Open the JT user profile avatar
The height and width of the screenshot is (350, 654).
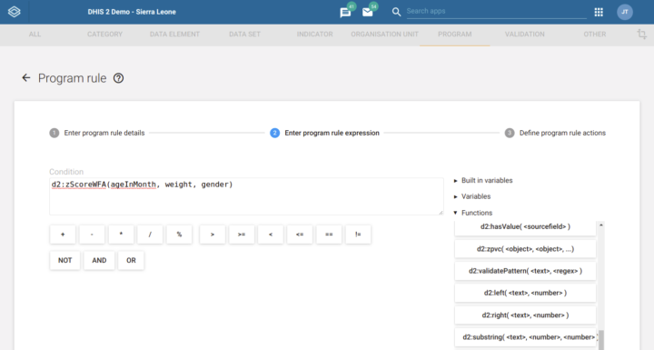624,12
